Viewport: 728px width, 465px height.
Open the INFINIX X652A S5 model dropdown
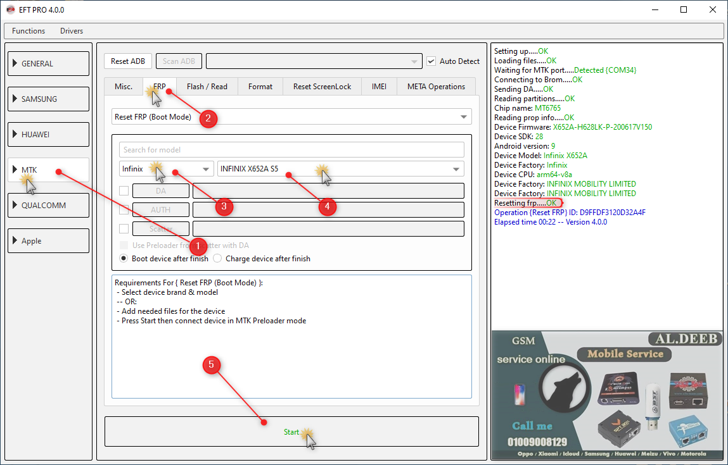coord(341,169)
